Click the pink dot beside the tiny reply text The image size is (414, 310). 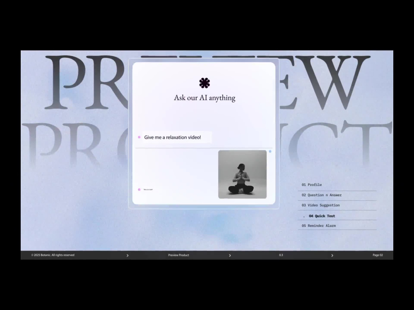click(139, 190)
